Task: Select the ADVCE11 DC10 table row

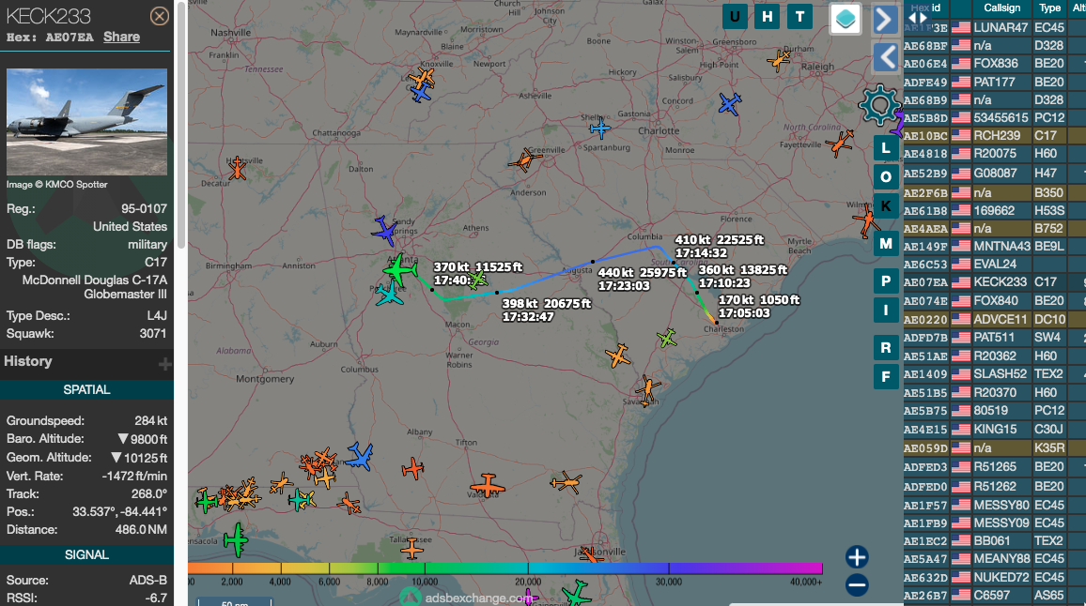Action: 995,319
